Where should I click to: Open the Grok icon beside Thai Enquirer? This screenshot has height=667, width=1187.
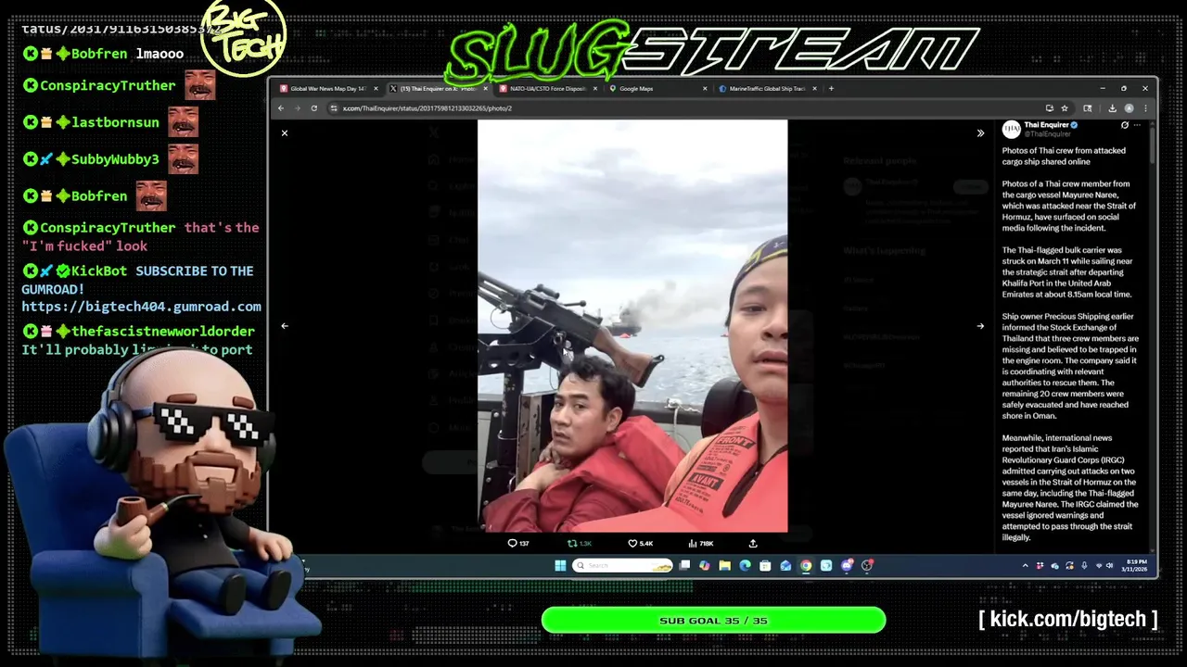click(x=1125, y=125)
